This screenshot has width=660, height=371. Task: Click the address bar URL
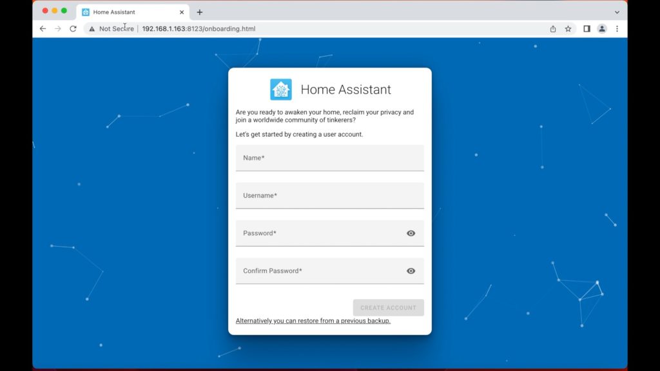[x=199, y=28]
